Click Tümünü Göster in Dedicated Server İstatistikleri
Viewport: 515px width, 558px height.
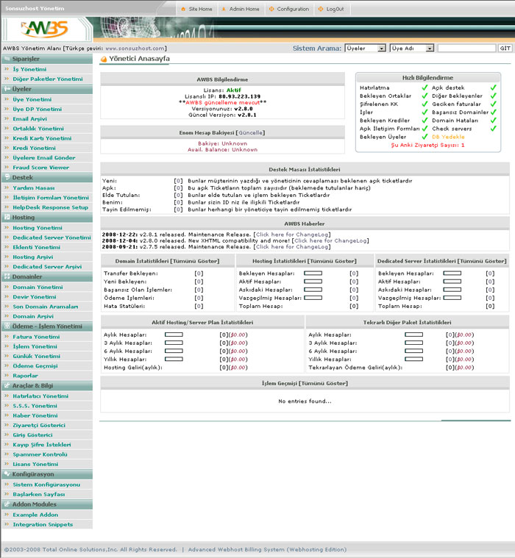point(482,261)
